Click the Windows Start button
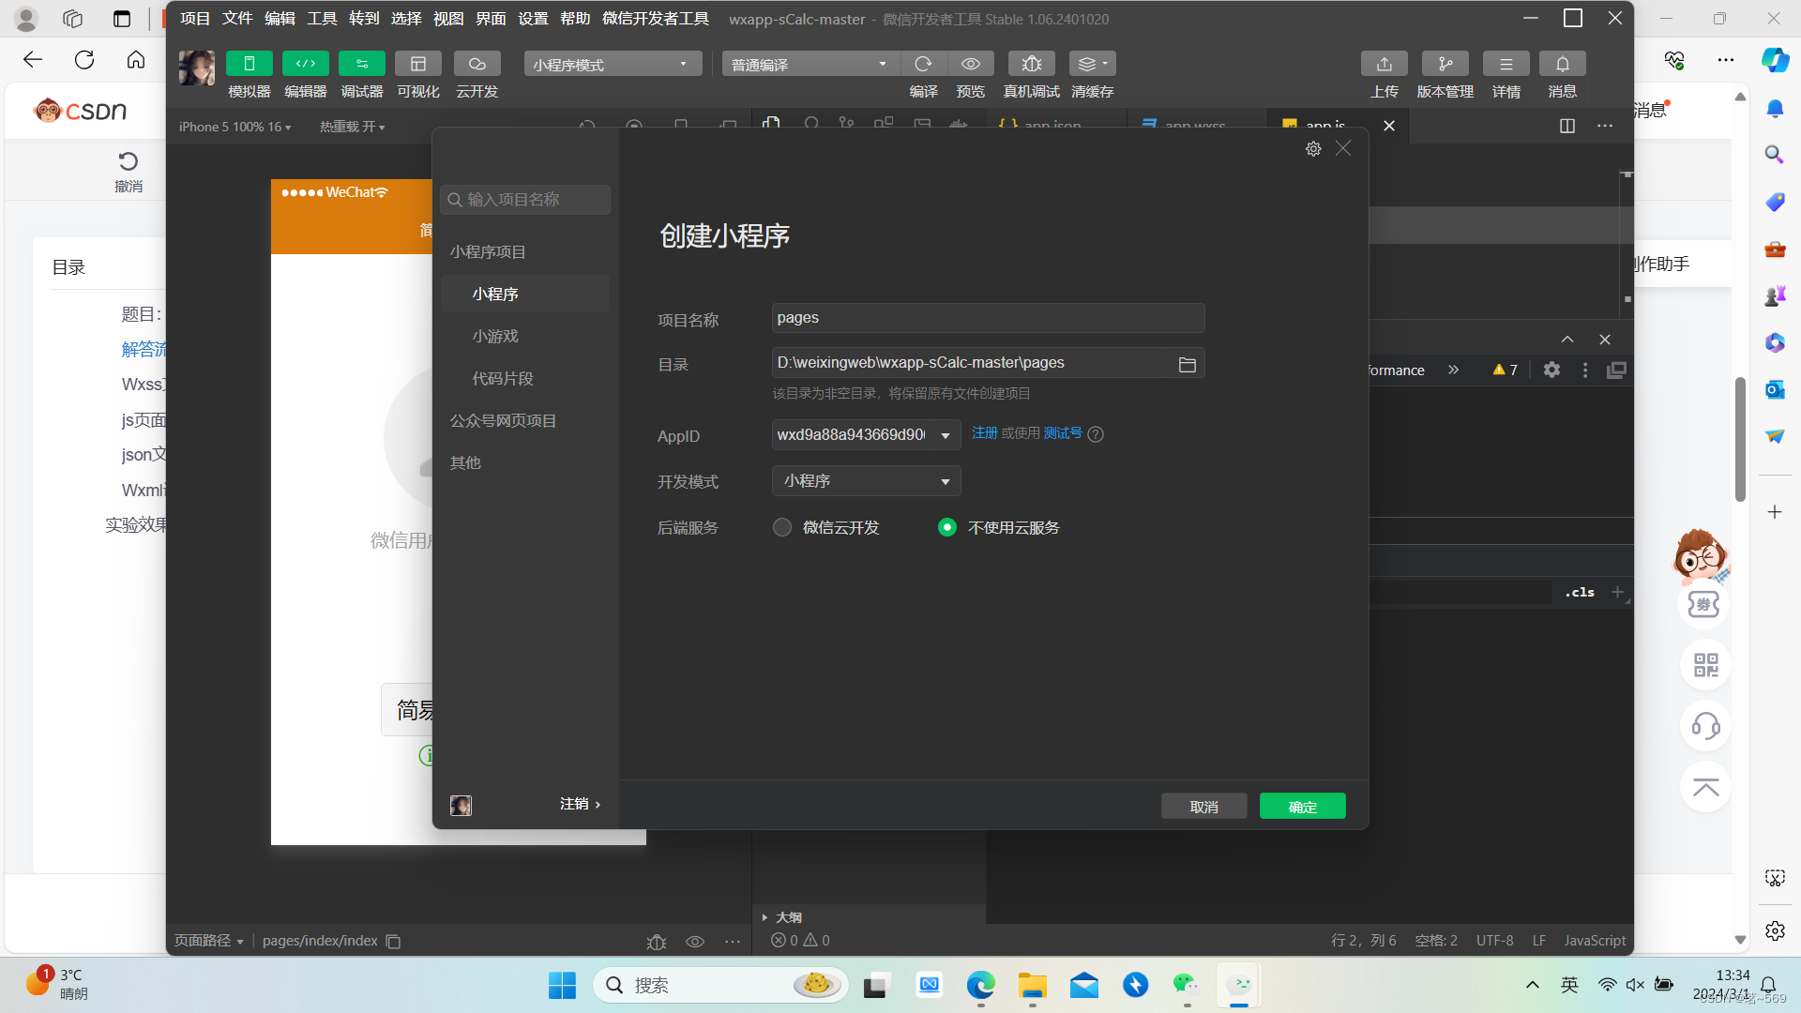1801x1013 pixels. coord(562,985)
